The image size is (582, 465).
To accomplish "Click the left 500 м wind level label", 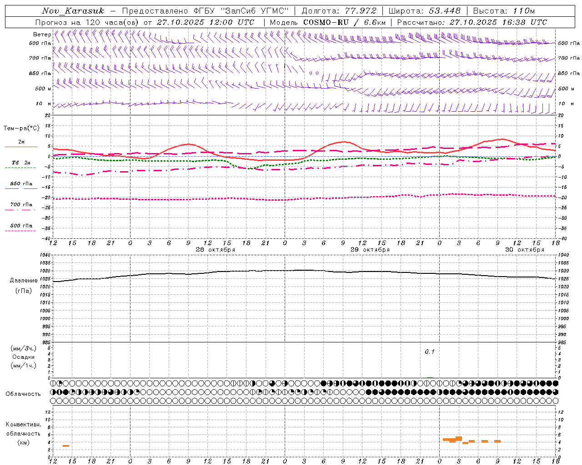I will click(x=43, y=89).
